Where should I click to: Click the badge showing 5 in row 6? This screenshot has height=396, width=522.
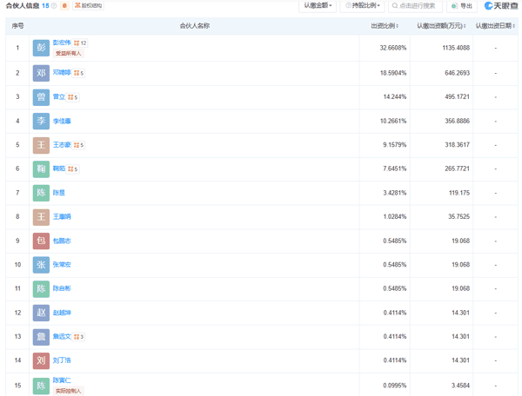pyautogui.click(x=72, y=169)
